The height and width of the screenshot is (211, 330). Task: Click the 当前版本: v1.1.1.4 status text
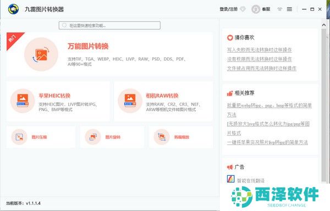pyautogui.click(x=23, y=203)
